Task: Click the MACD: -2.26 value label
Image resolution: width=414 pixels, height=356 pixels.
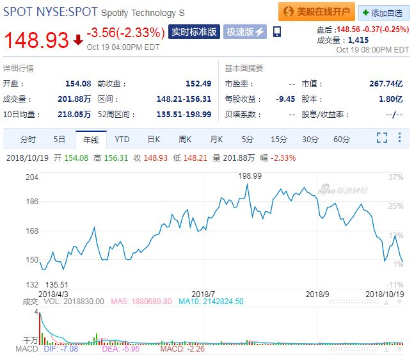Action: (182, 348)
